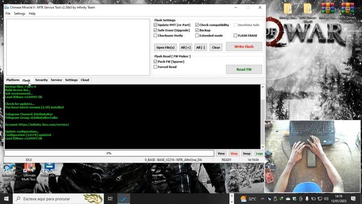This screenshot has width=362, height=204.
Task: Switch to the Service tab
Action: point(57,80)
